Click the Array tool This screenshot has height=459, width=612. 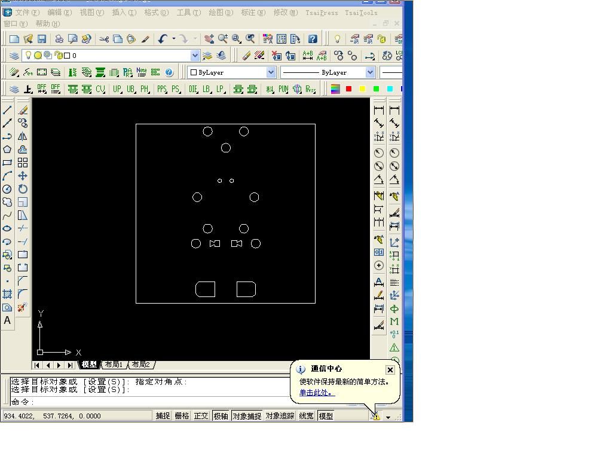(x=23, y=163)
